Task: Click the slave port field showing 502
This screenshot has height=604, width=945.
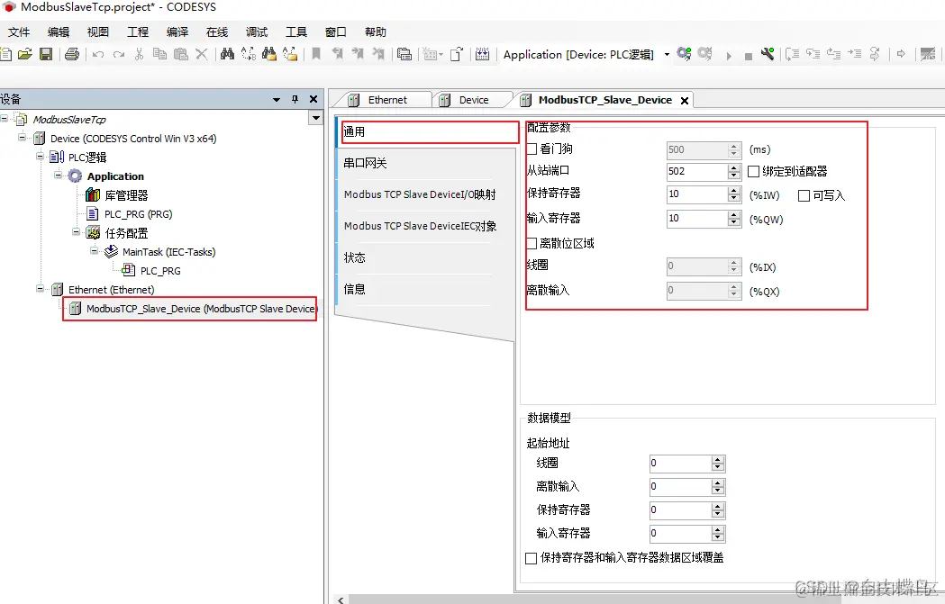Action: [x=696, y=172]
